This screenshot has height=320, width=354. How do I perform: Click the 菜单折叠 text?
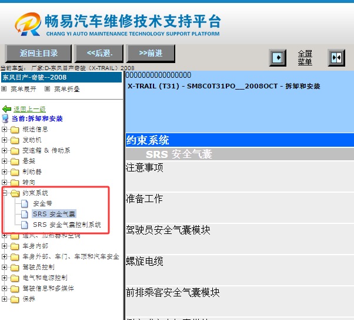[x=67, y=89]
